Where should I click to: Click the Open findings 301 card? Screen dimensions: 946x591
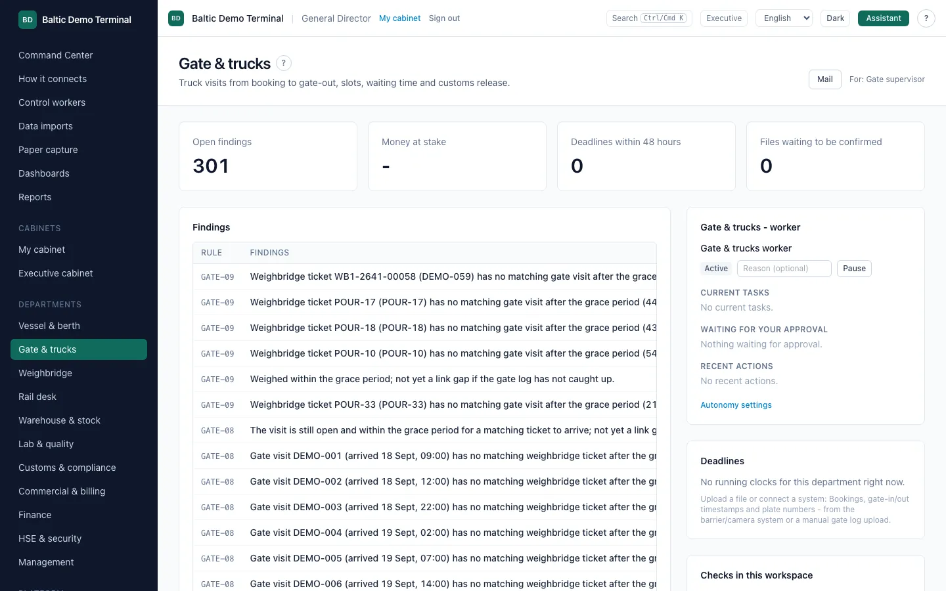click(x=268, y=156)
